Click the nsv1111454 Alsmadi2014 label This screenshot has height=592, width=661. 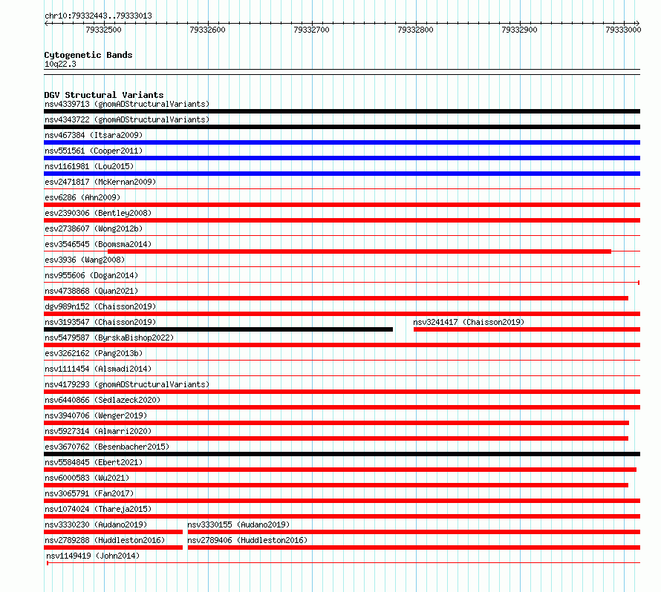pos(98,369)
